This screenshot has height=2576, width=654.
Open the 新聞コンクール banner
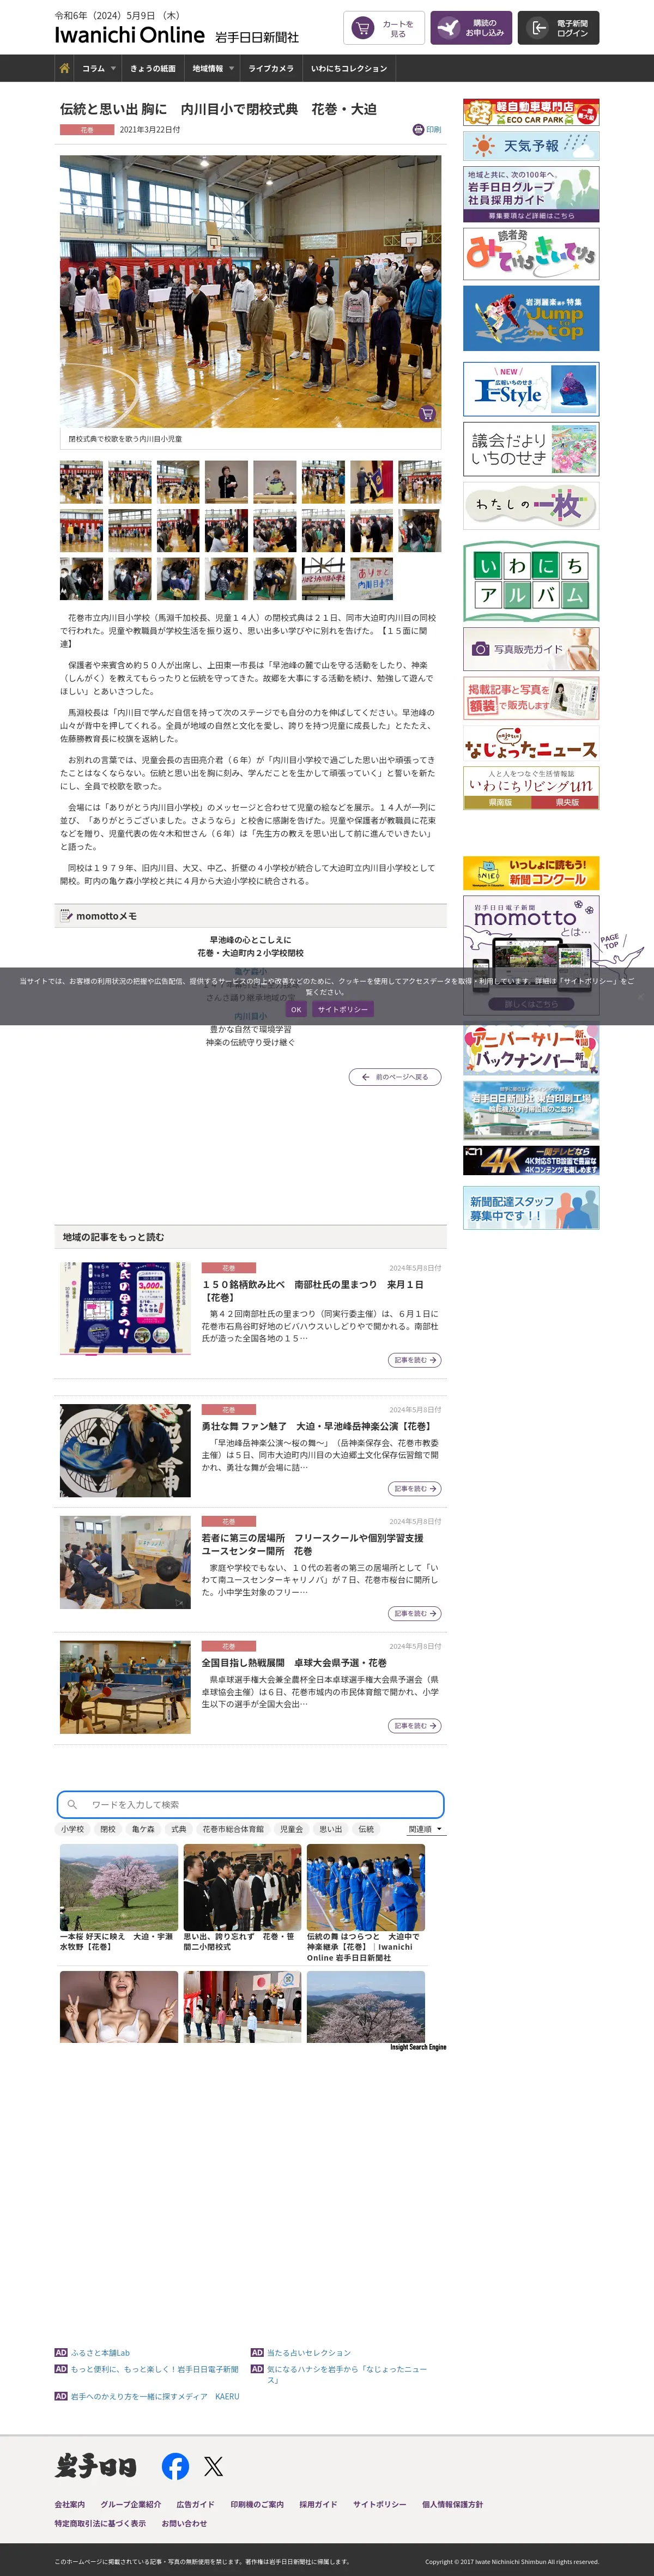[531, 873]
